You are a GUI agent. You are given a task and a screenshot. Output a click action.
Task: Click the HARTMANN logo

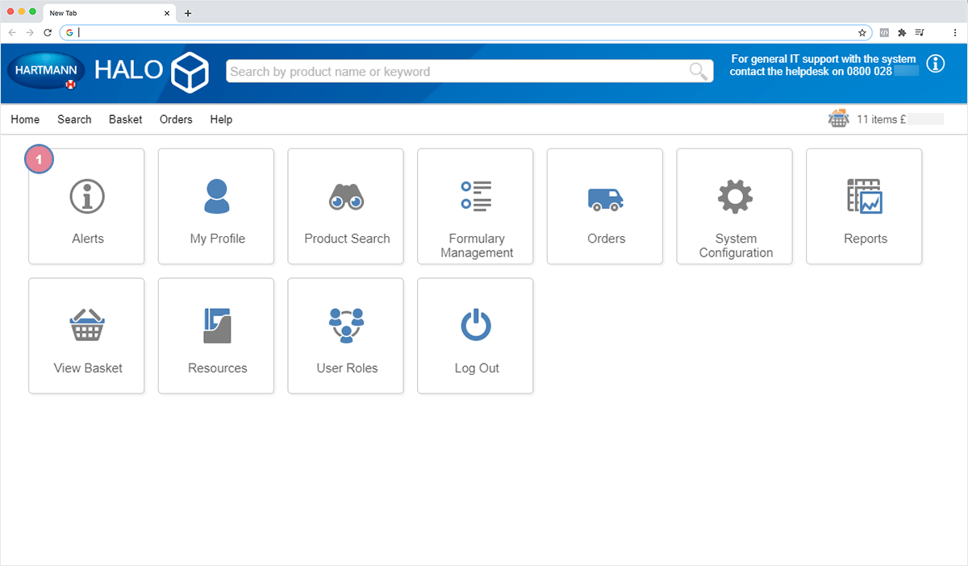(46, 71)
